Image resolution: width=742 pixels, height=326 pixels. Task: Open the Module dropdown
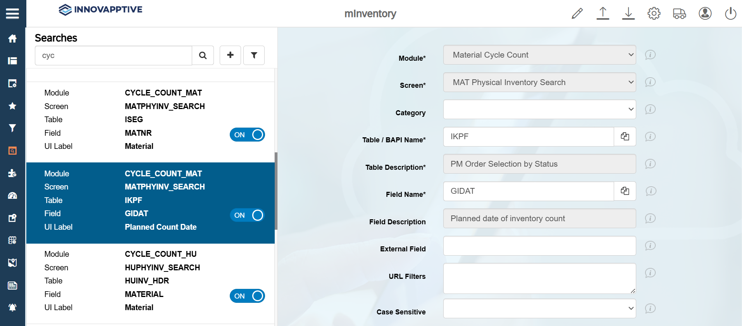pos(539,55)
